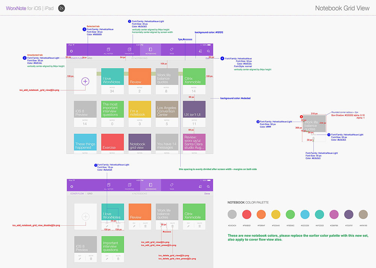Click edit pencil under Work life balance quotes
This screenshot has height=268, width=376.
point(161,226)
